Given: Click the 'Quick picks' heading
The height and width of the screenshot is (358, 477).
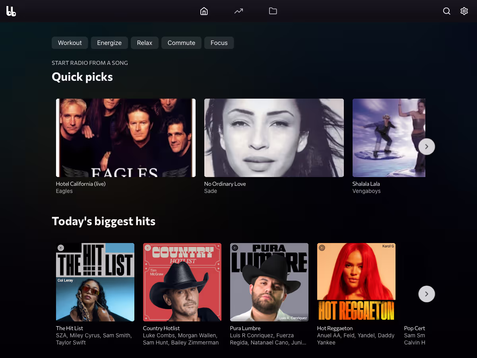Looking at the screenshot, I should (x=82, y=77).
